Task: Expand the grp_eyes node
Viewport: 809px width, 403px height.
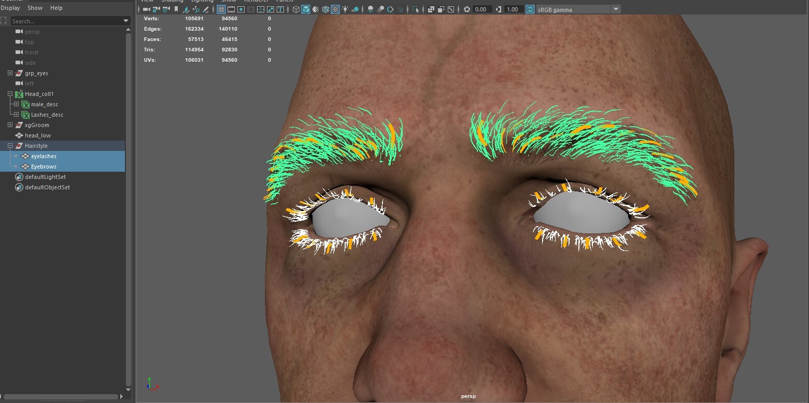Action: [10, 73]
